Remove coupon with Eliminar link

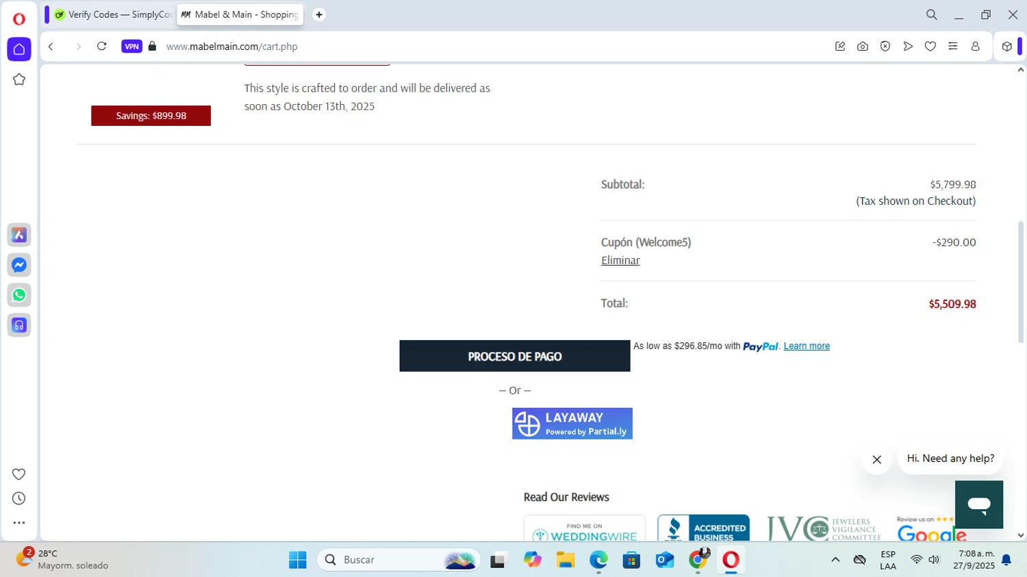(x=620, y=260)
